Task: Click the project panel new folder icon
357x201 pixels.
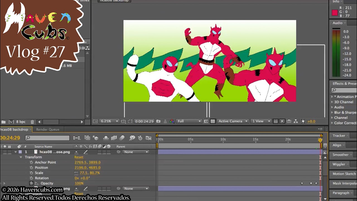Action: (x=3, y=122)
